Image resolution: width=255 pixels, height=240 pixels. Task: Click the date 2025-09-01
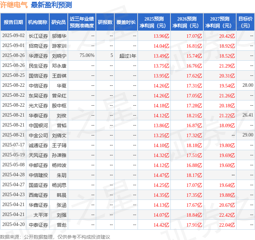13,46
